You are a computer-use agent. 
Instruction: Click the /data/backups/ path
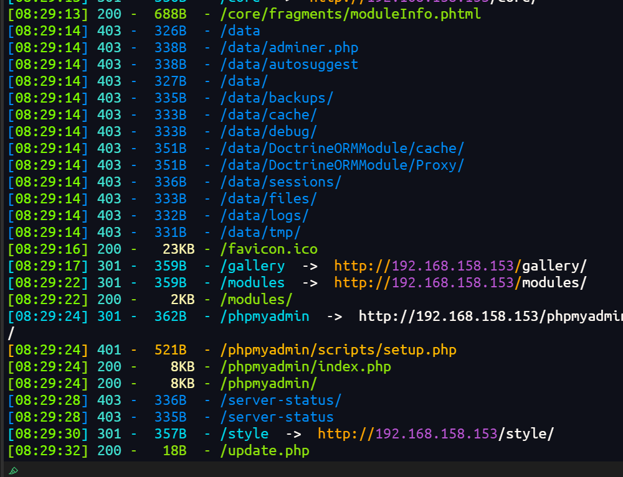click(277, 98)
